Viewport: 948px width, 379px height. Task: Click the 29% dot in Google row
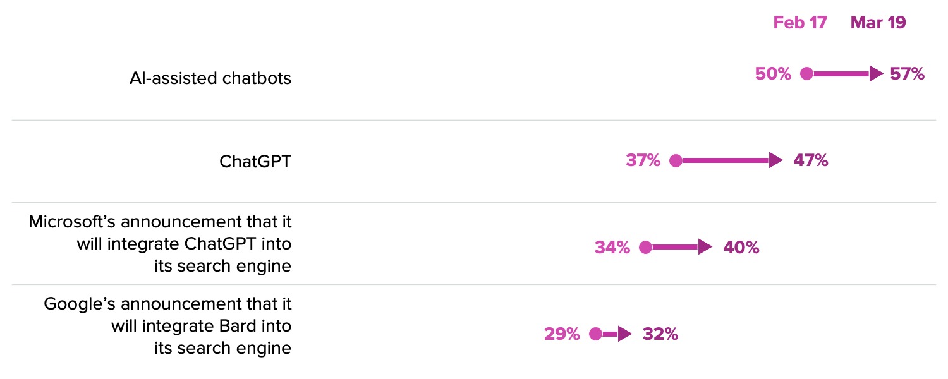point(595,334)
